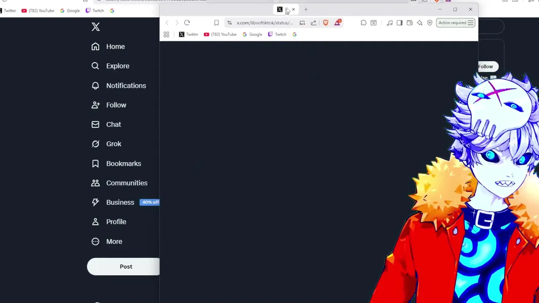539x303 pixels.
Task: Close the X tab in front window
Action: click(294, 9)
